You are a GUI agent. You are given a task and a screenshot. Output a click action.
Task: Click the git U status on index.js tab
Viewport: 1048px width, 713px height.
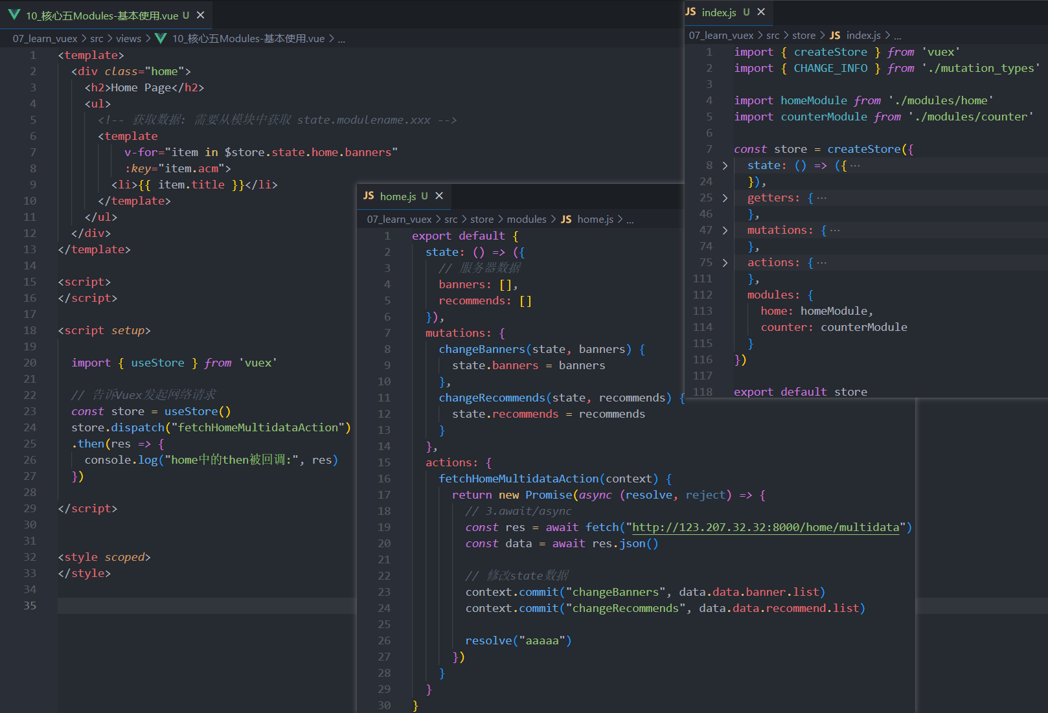[x=746, y=12]
